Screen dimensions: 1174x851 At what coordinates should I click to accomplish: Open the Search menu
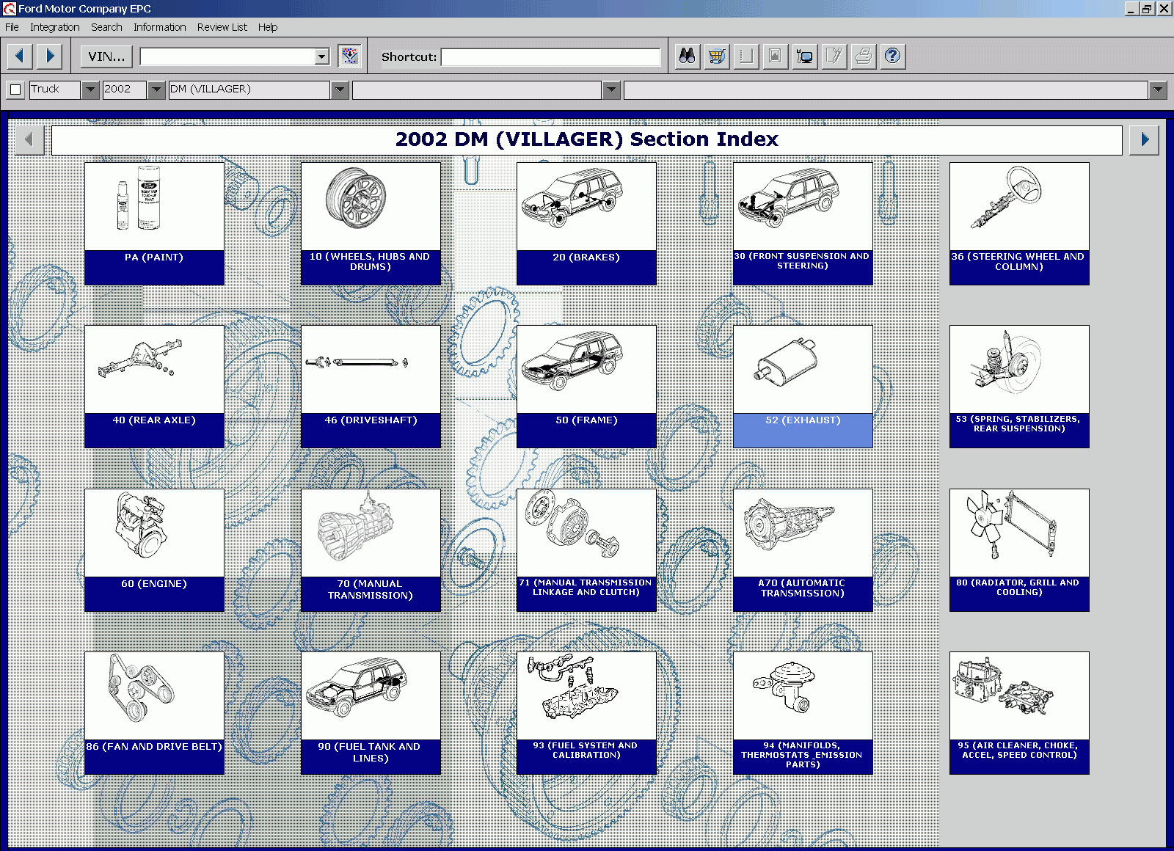click(x=106, y=27)
